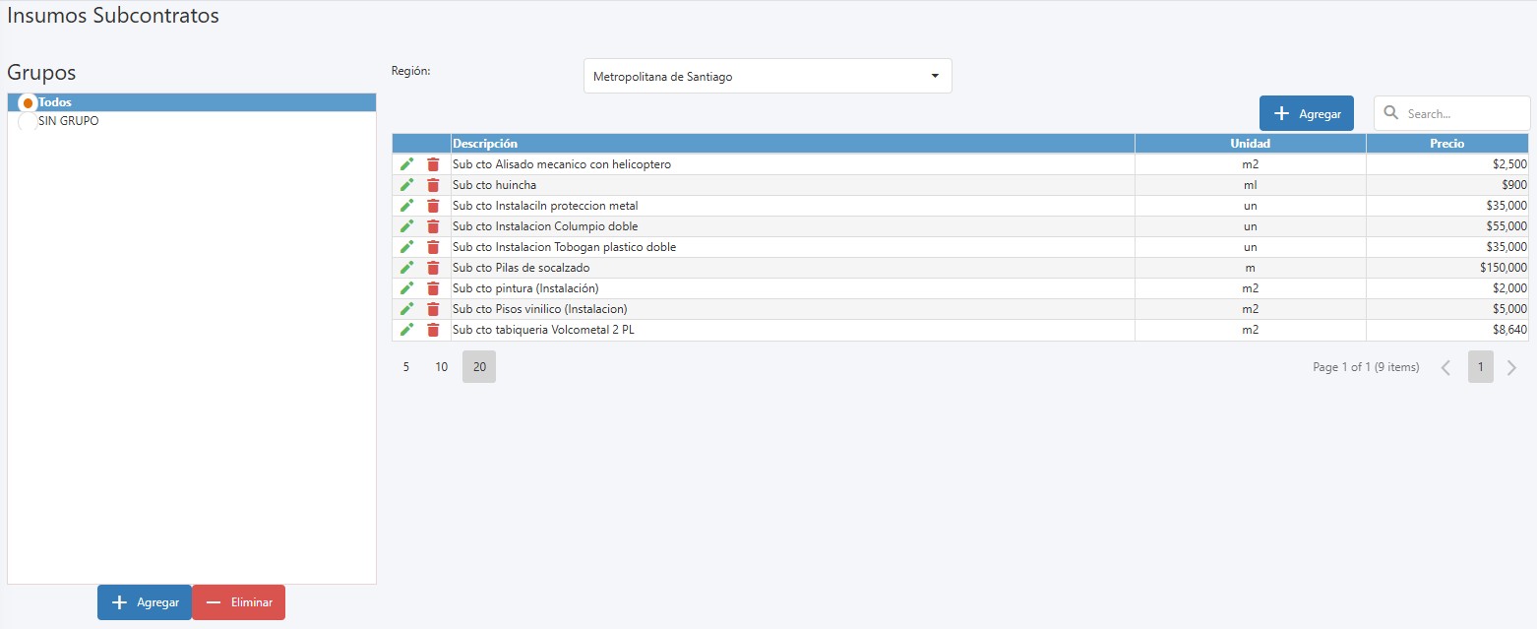The height and width of the screenshot is (629, 1537).
Task: Delete the Tobogan plastico doble entry
Action: click(x=433, y=247)
